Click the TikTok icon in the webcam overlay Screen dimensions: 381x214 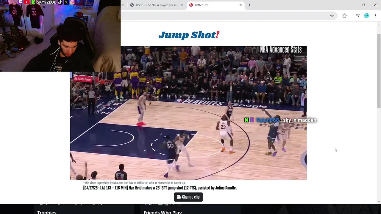(x=60, y=2)
